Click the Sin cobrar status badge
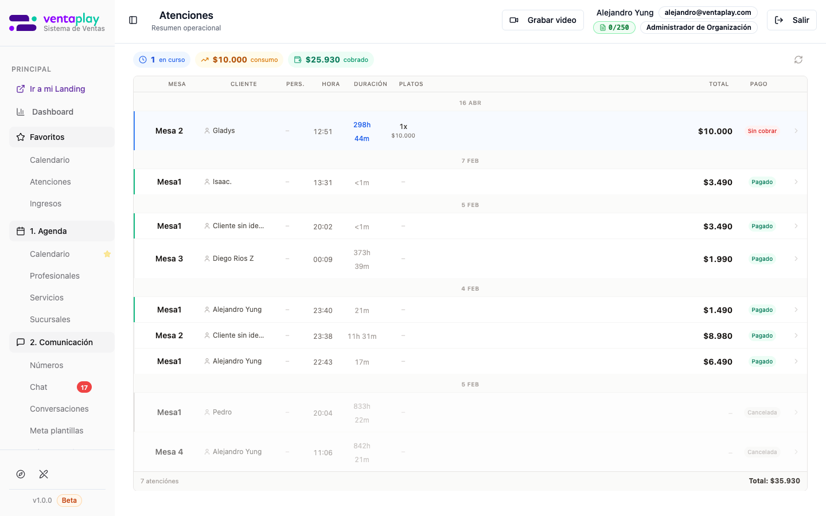This screenshot has height=516, width=826. (x=762, y=131)
